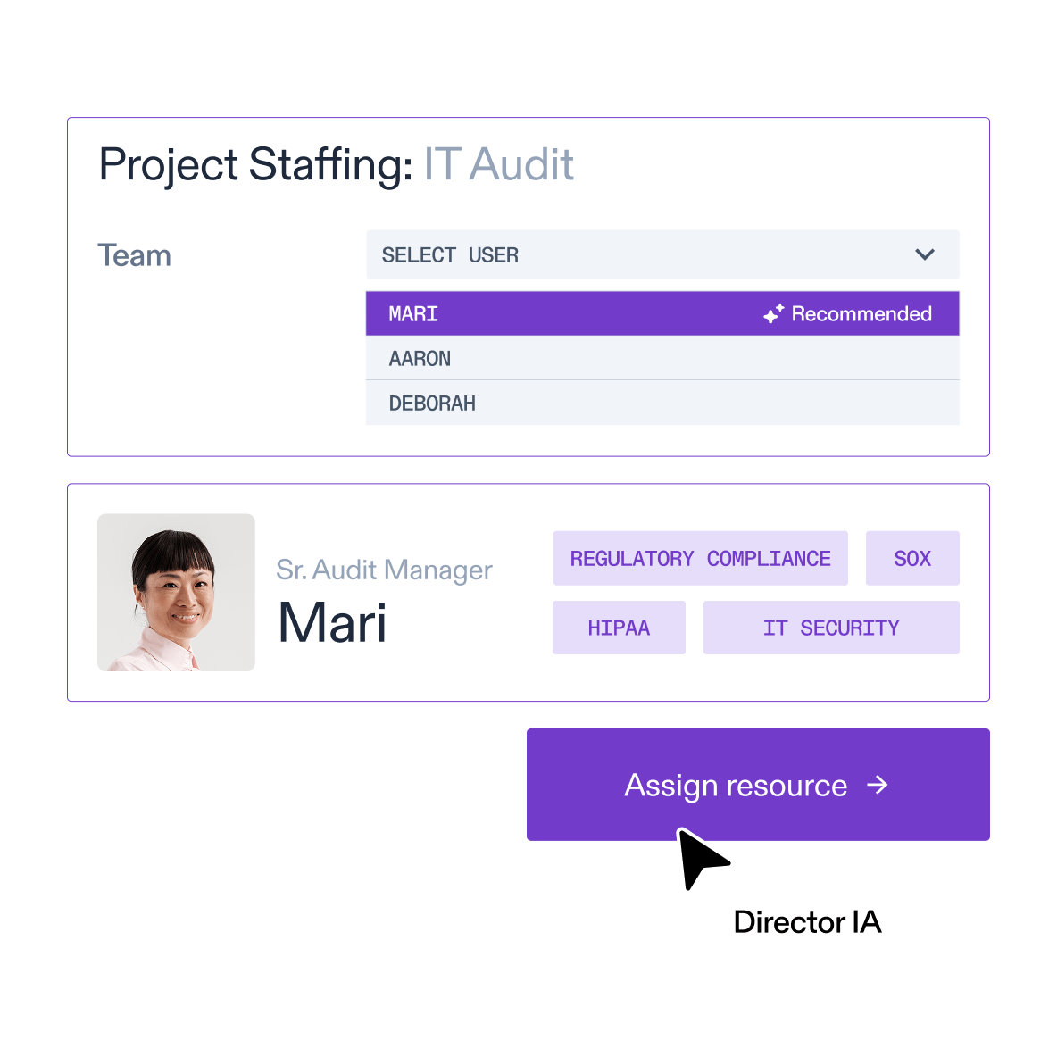
Task: Click the Director IA cursor label
Action: (x=808, y=922)
